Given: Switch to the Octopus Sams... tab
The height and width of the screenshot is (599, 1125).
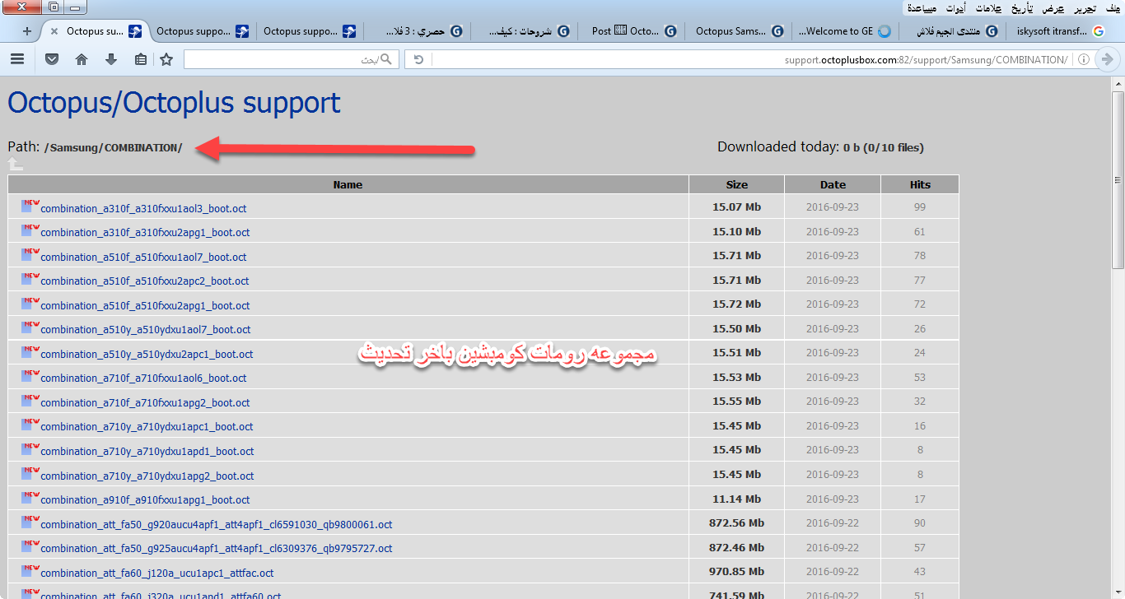Looking at the screenshot, I should [738, 31].
